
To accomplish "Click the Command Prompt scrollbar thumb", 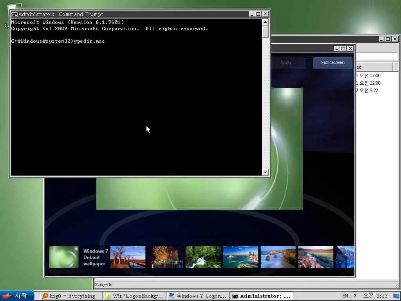I will pyautogui.click(x=265, y=31).
